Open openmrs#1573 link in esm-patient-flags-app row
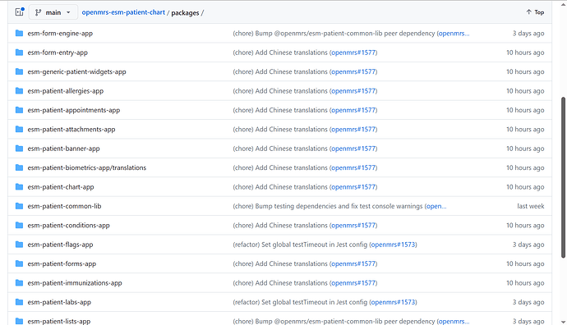Image resolution: width=567 pixels, height=325 pixels. 393,245
